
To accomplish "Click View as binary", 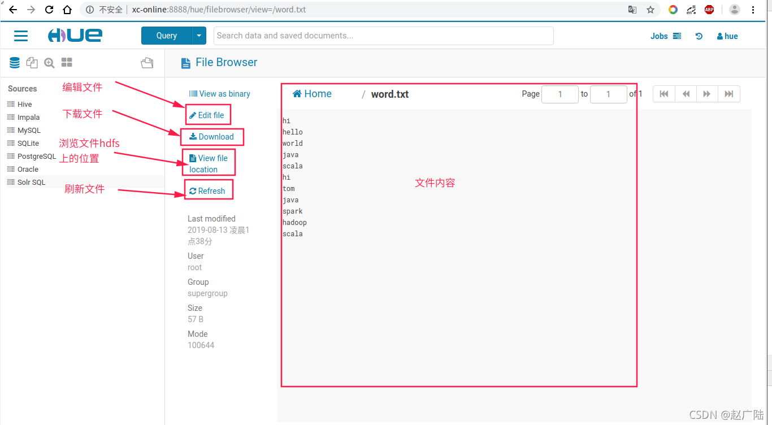I will point(219,94).
